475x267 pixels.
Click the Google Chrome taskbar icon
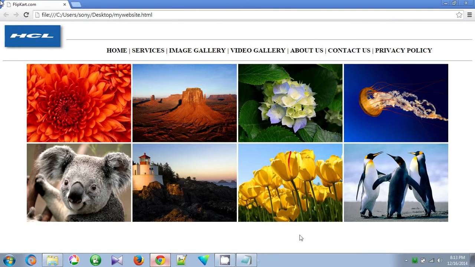160,260
